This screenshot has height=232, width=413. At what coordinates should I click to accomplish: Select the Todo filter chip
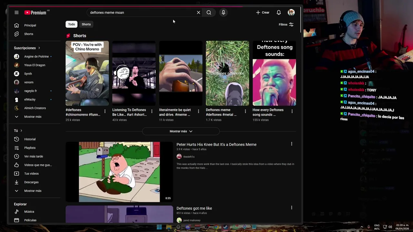coord(71,24)
